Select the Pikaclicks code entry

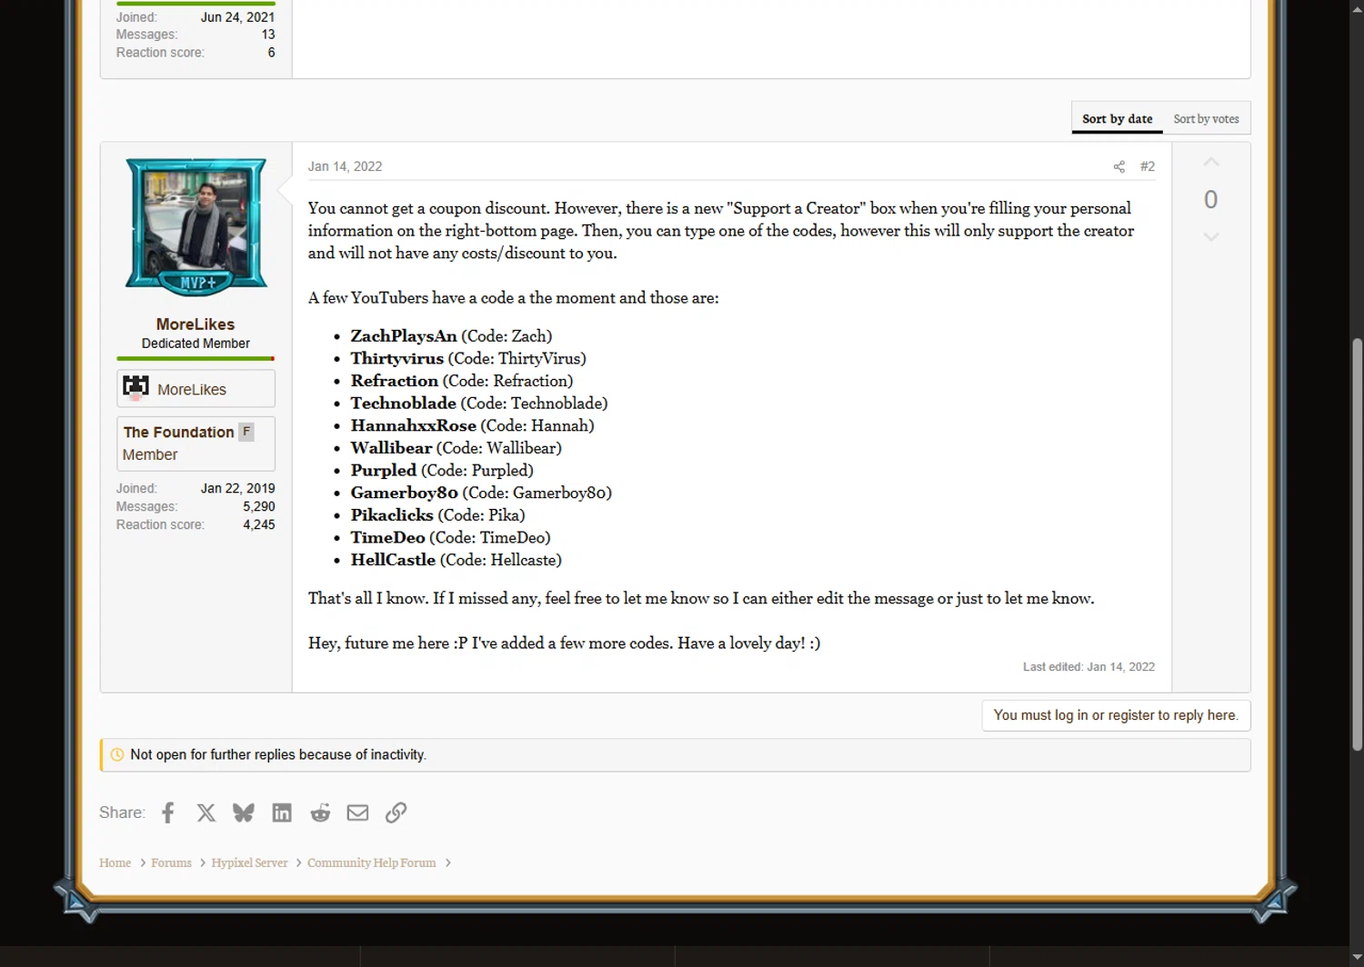[437, 515]
